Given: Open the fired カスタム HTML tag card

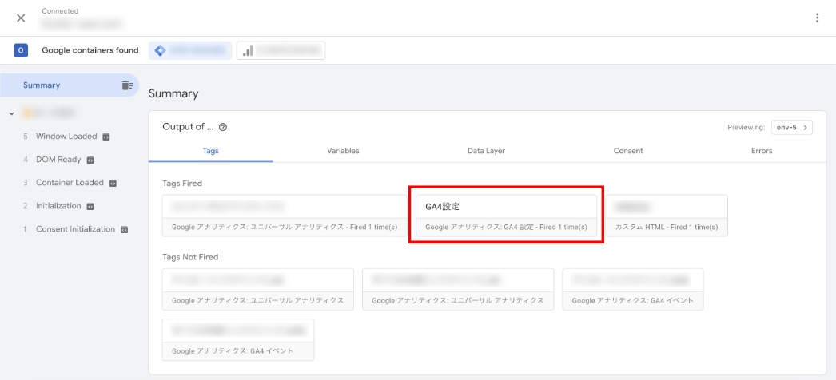Looking at the screenshot, I should point(667,216).
